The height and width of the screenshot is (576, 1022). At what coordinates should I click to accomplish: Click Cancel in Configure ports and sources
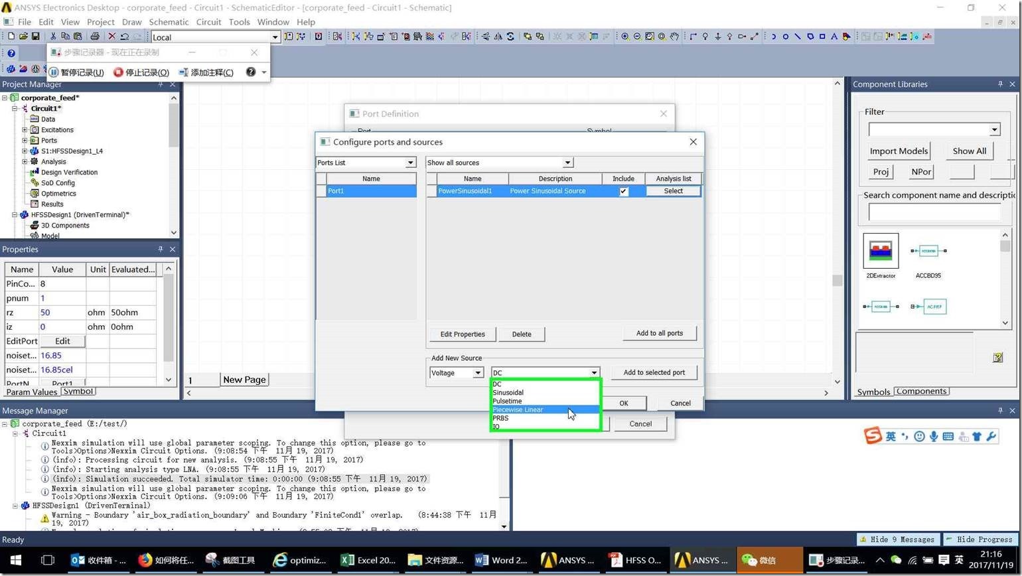680,403
